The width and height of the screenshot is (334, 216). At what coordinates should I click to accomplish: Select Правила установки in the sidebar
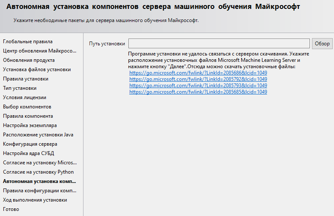coord(25,79)
